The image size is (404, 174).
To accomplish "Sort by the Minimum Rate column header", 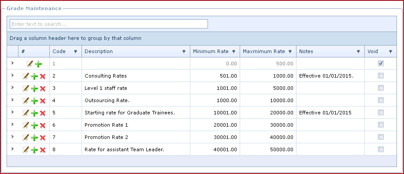I will (x=211, y=51).
